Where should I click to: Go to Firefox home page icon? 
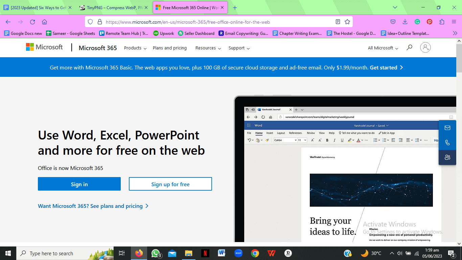tap(44, 22)
